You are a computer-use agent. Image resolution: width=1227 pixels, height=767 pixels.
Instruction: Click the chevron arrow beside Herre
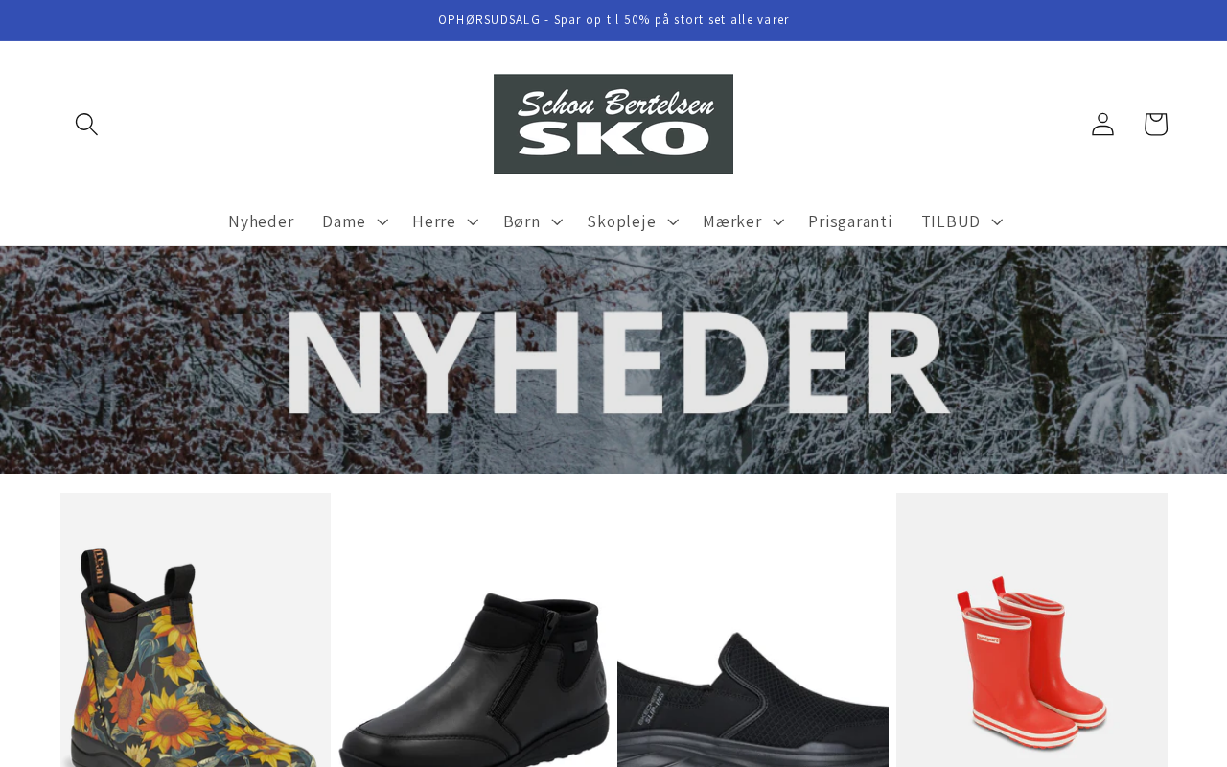pyautogui.click(x=473, y=221)
